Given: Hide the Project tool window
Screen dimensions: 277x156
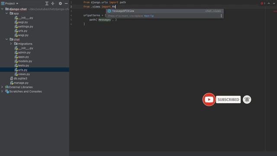Looking at the screenshot, I should 66,3.
